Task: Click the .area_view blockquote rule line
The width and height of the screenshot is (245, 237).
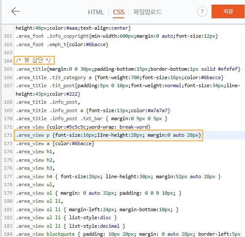Action: click(x=128, y=234)
